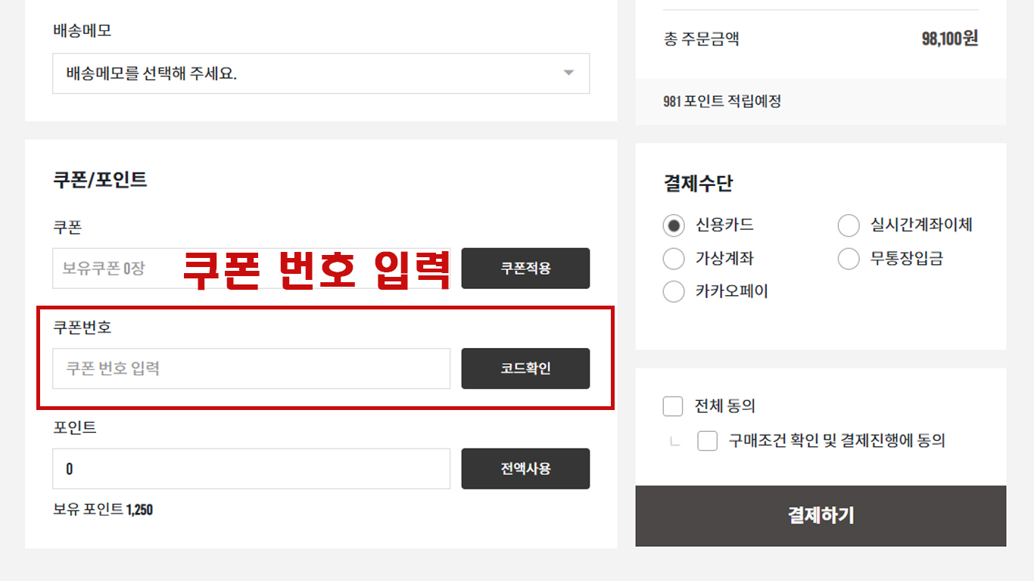The height and width of the screenshot is (581, 1034).
Task: Check the 전체 동의 checkbox
Action: pos(673,406)
